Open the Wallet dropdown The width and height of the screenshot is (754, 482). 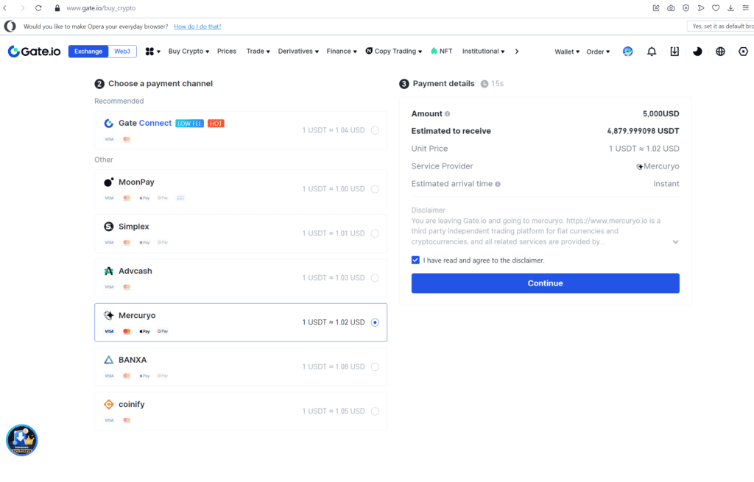click(565, 51)
